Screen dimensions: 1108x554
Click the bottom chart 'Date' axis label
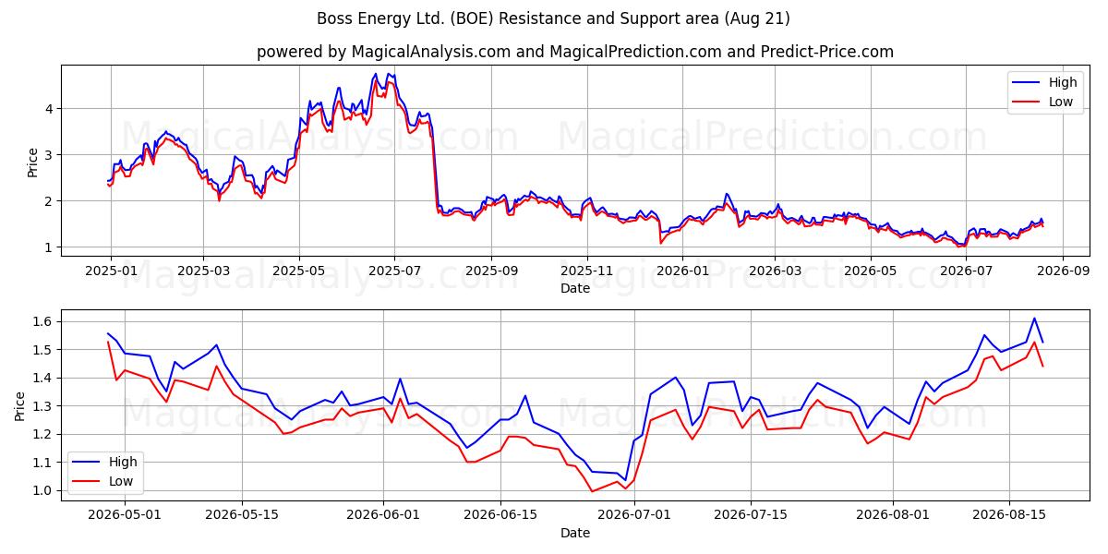click(575, 533)
